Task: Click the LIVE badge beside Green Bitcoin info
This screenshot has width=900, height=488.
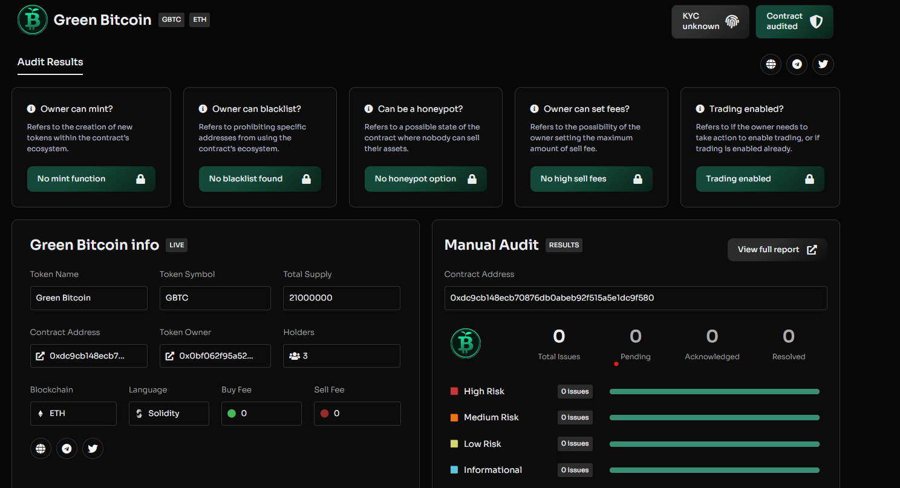Action: pyautogui.click(x=177, y=245)
